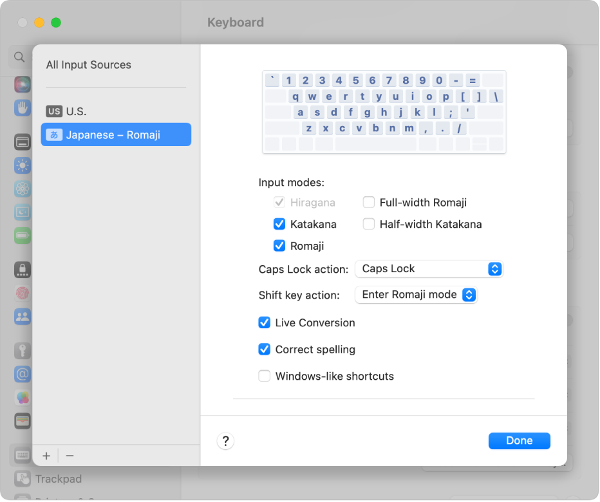Select Japanese – Romaji input source
The image size is (600, 502).
point(116,135)
